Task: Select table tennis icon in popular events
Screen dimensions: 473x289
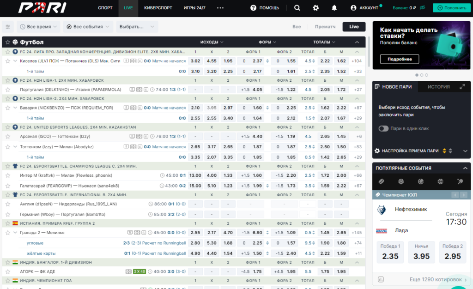Action: [460, 181]
